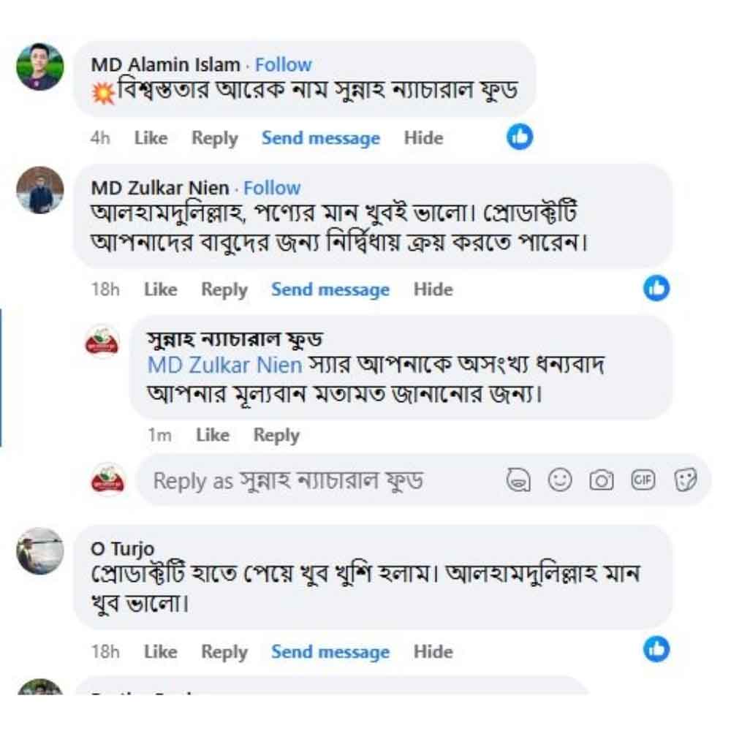Like MD Alamin Islam's comment

[x=149, y=137]
